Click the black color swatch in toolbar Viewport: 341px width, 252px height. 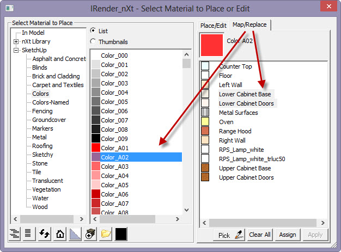click(121, 234)
